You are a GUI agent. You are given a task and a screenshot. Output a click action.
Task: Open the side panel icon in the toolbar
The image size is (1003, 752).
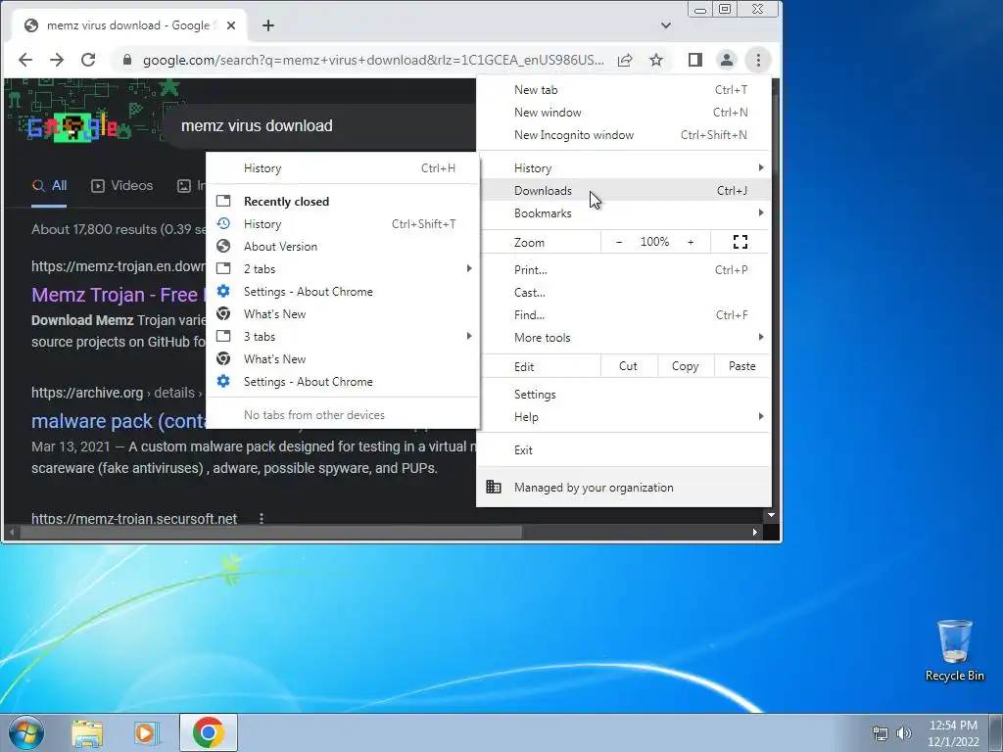(695, 60)
